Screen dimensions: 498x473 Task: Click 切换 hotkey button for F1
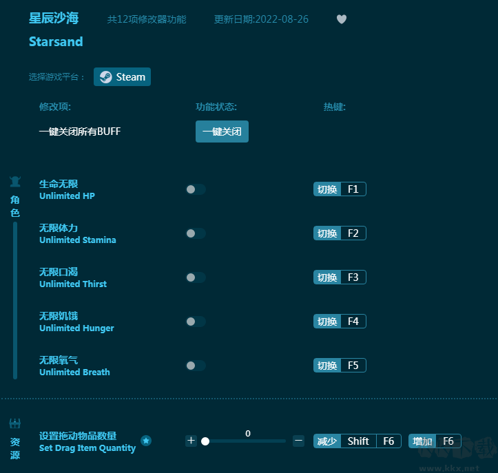coord(327,189)
